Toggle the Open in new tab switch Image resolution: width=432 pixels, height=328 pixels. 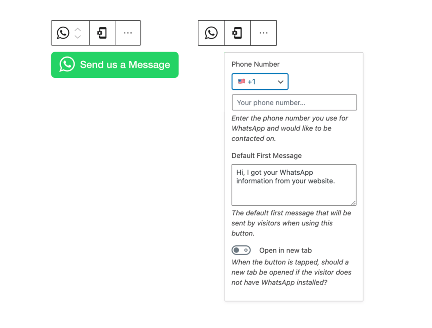(241, 250)
